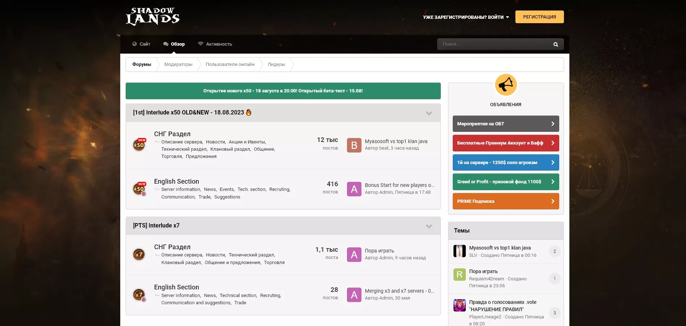Open the 'Myasosoft vs top1 klan java' topic

[500, 248]
